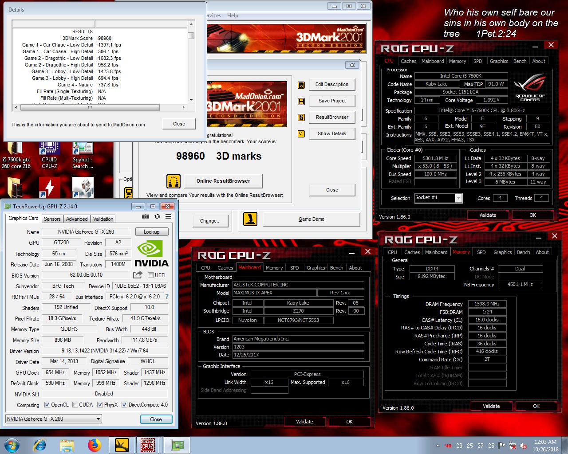Viewport: 568px width, 454px height.
Task: Toggle the DirectCompute 4.0 checkbox
Action: 124,404
